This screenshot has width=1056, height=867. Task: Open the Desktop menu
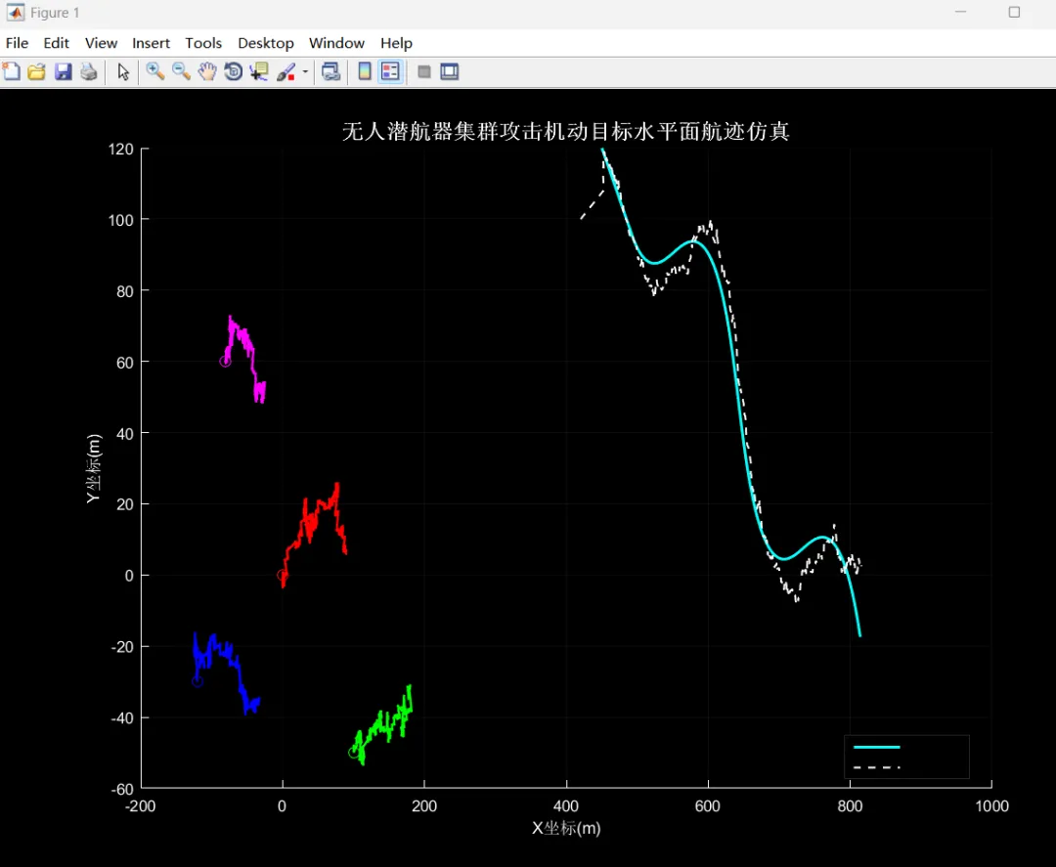(265, 43)
